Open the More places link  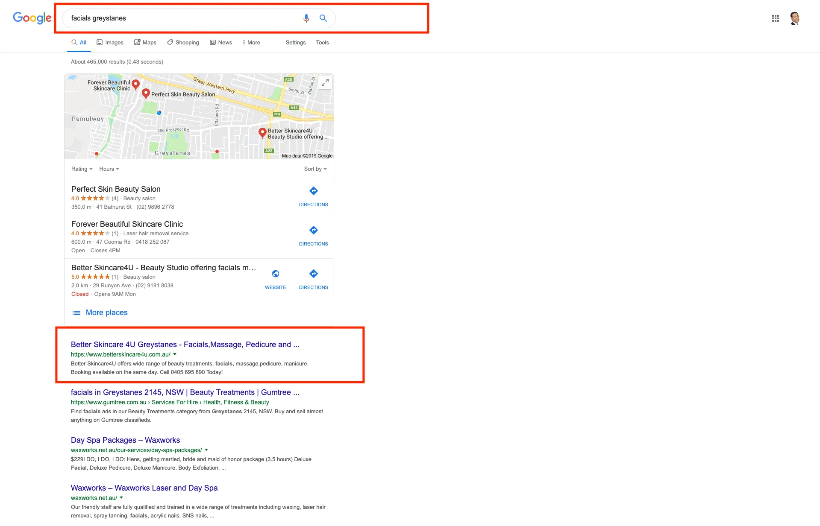[107, 313]
